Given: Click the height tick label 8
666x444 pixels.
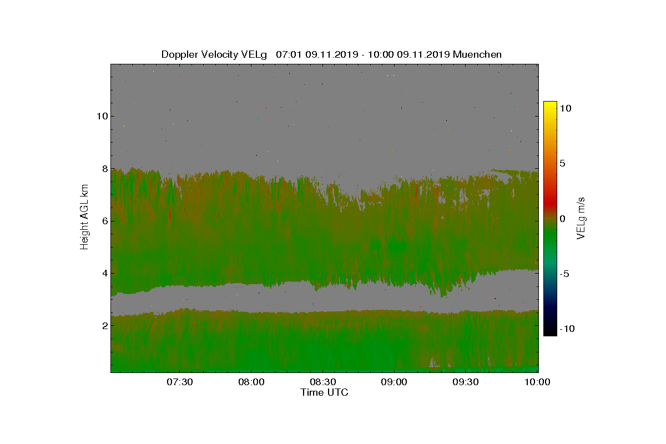Looking at the screenshot, I should [x=104, y=168].
